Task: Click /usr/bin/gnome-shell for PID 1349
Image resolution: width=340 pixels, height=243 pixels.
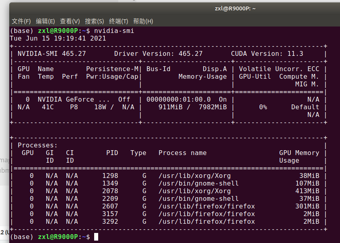Action: click(x=199, y=183)
